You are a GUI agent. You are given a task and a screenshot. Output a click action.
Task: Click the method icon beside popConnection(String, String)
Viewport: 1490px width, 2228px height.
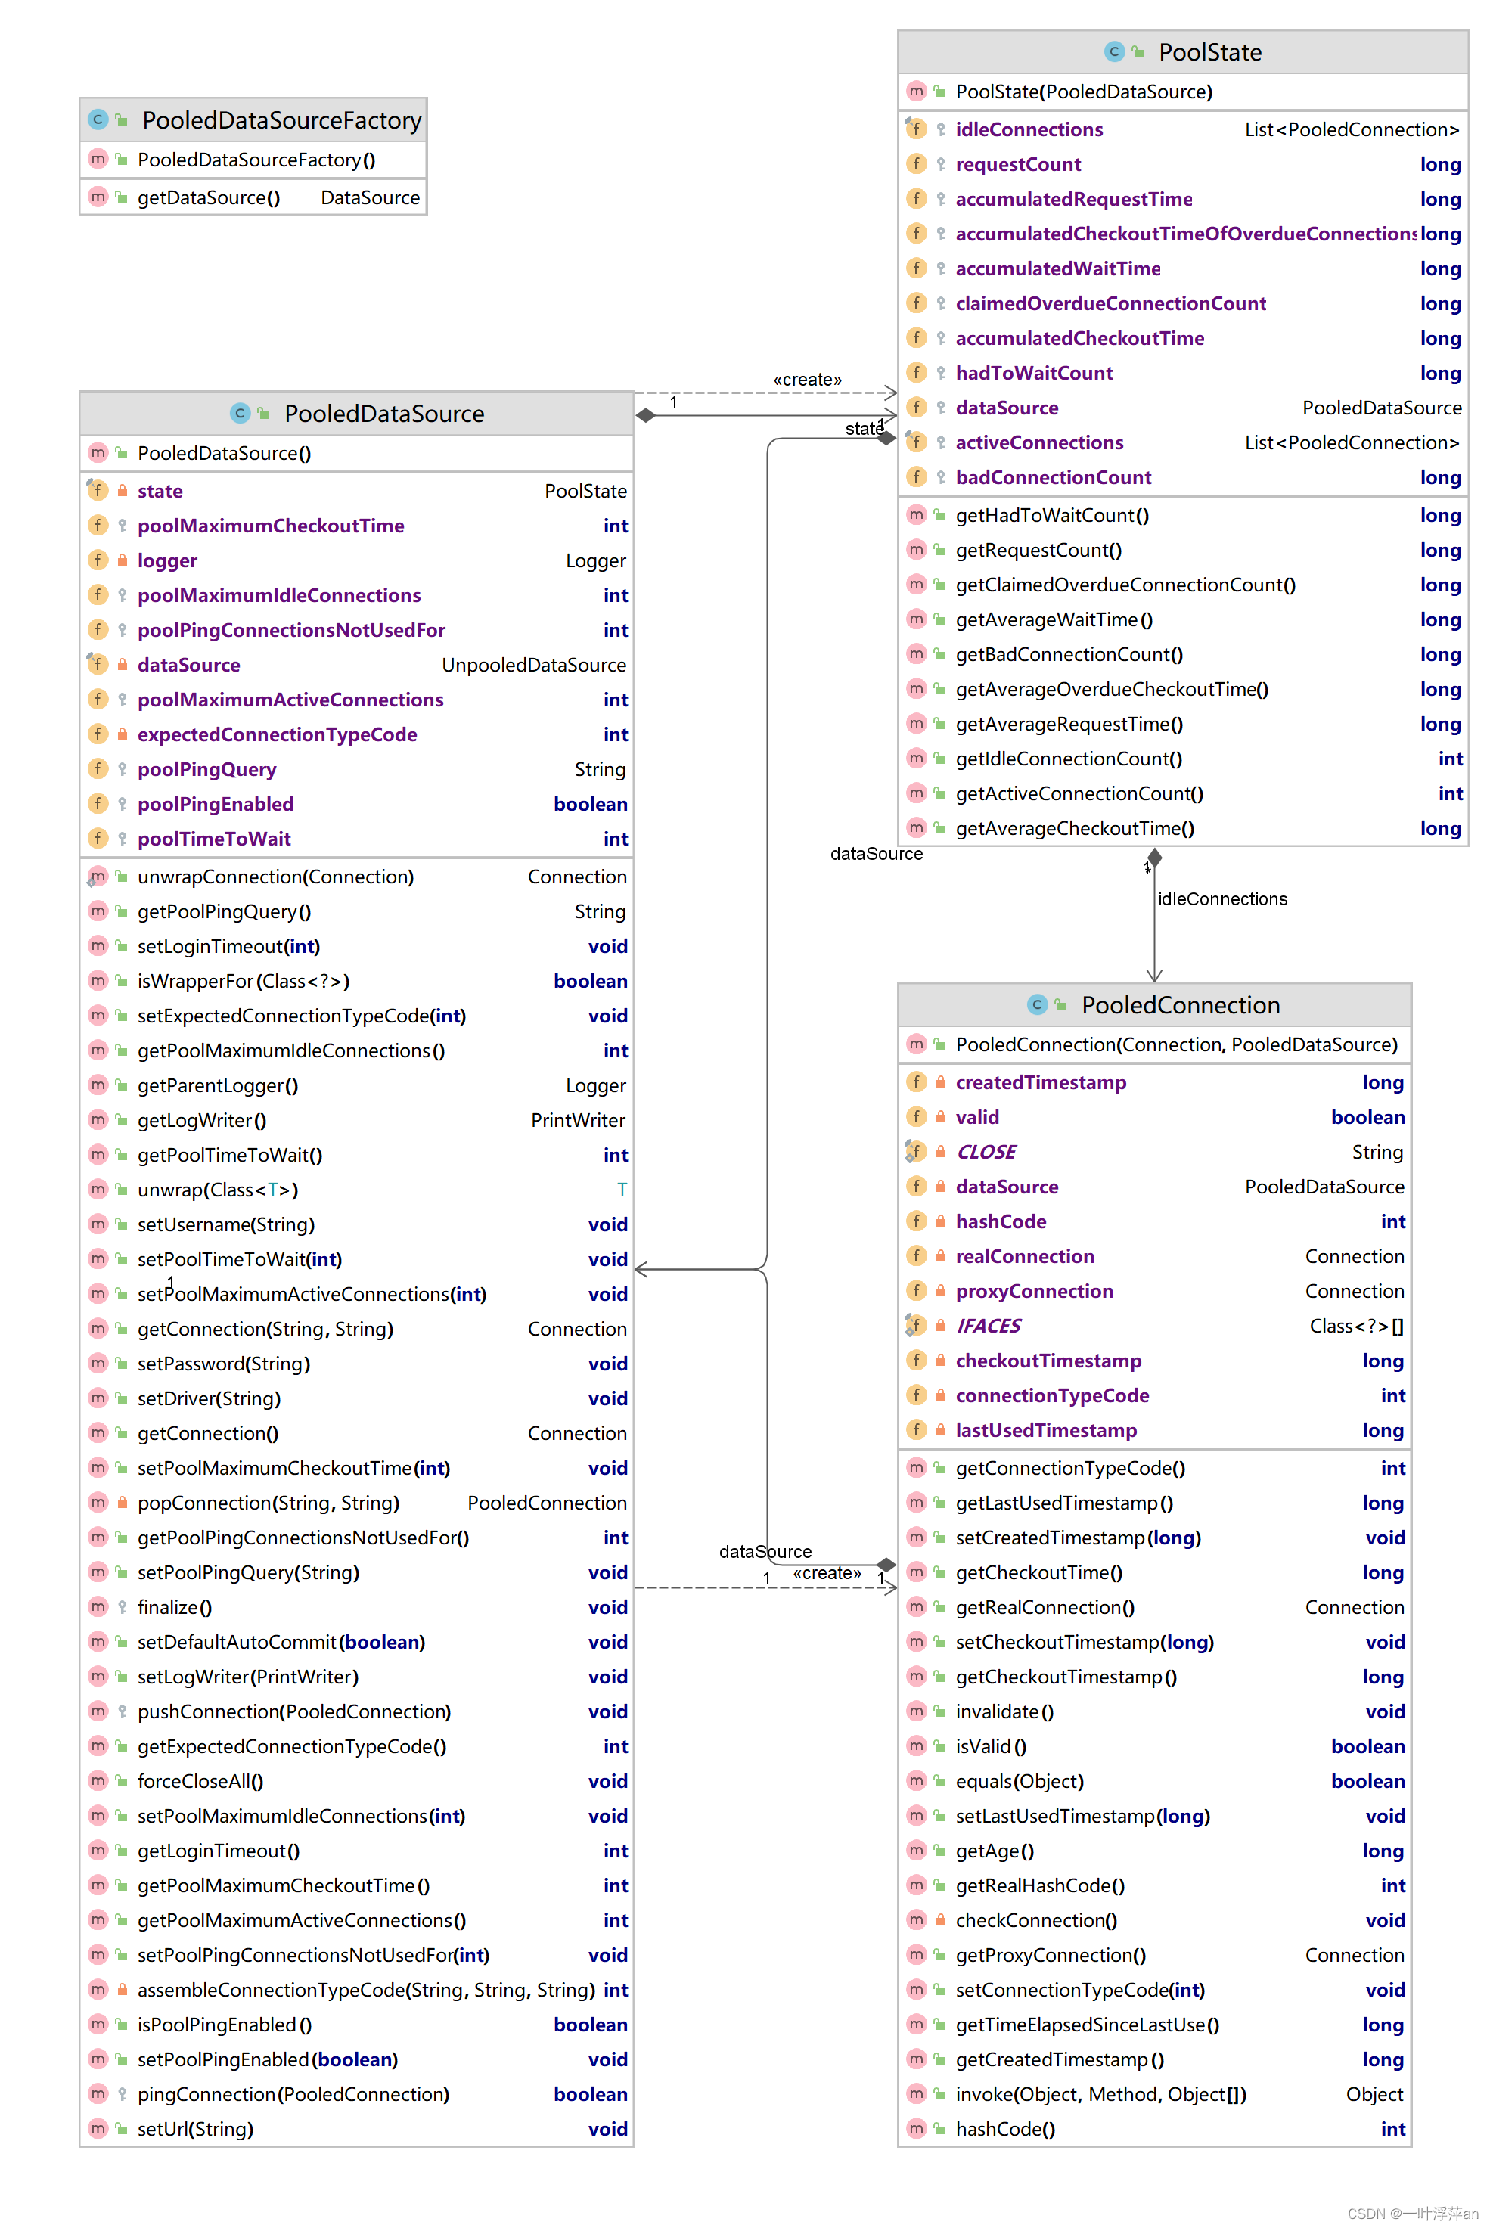[98, 1502]
